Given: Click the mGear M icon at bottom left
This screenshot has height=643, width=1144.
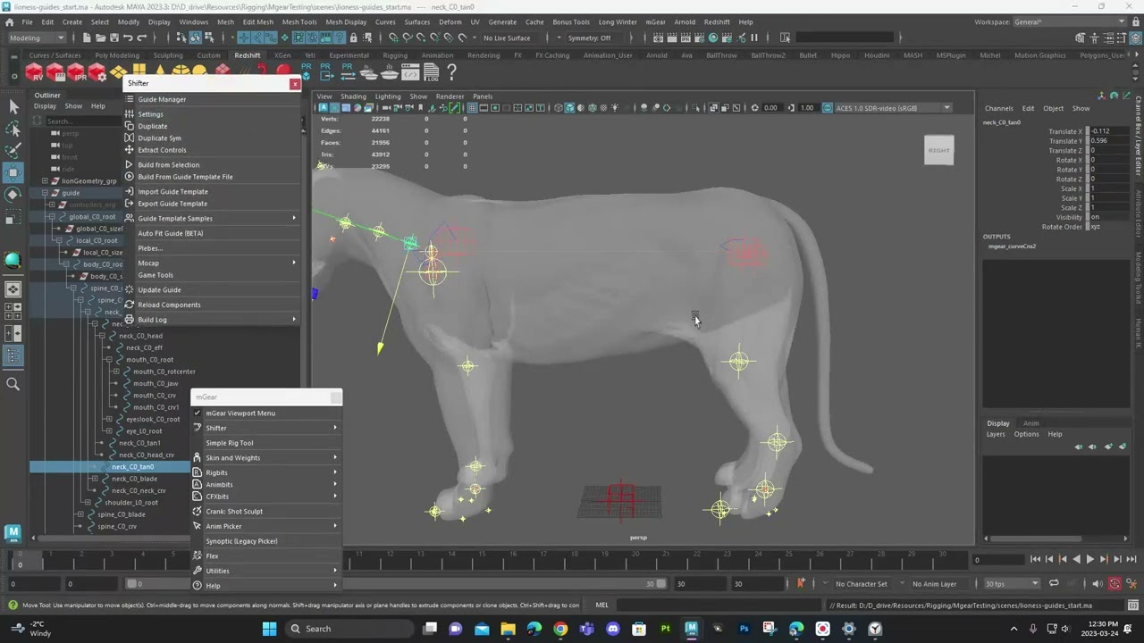Looking at the screenshot, I should coord(13,533).
